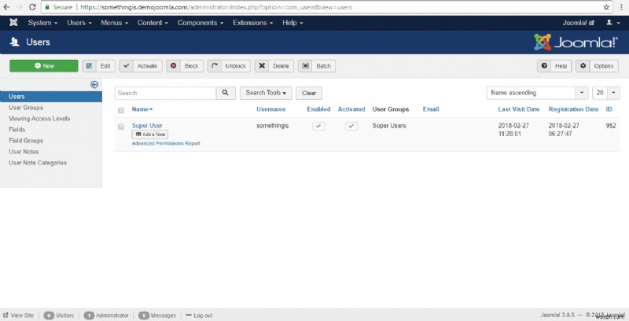Open Help from the toolbar
This screenshot has width=629, height=321.
click(554, 66)
